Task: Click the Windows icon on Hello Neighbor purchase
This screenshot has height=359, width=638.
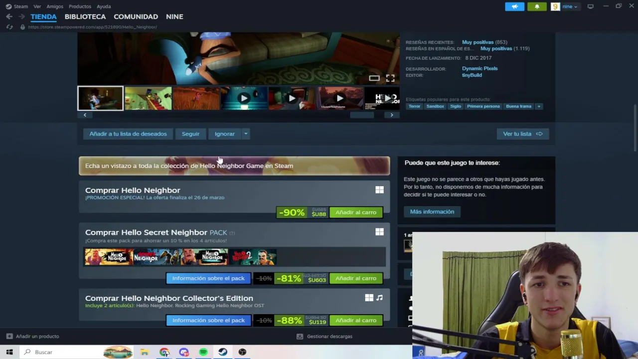Action: [x=379, y=190]
